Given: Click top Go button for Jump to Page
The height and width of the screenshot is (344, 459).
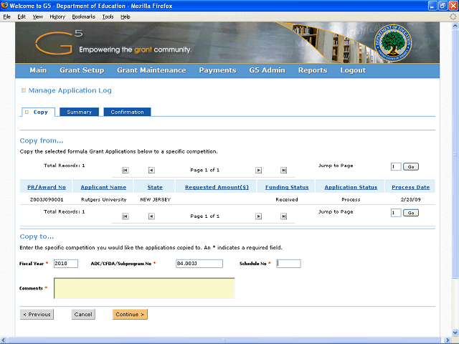Looking at the screenshot, I should tap(411, 167).
